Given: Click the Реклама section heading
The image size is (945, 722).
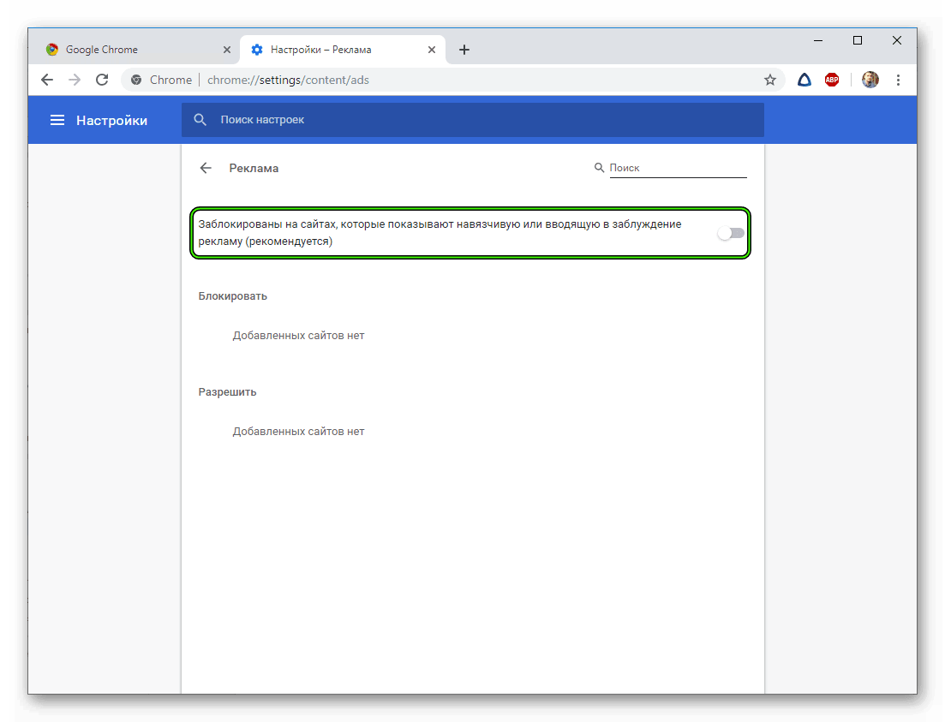Looking at the screenshot, I should pyautogui.click(x=254, y=168).
